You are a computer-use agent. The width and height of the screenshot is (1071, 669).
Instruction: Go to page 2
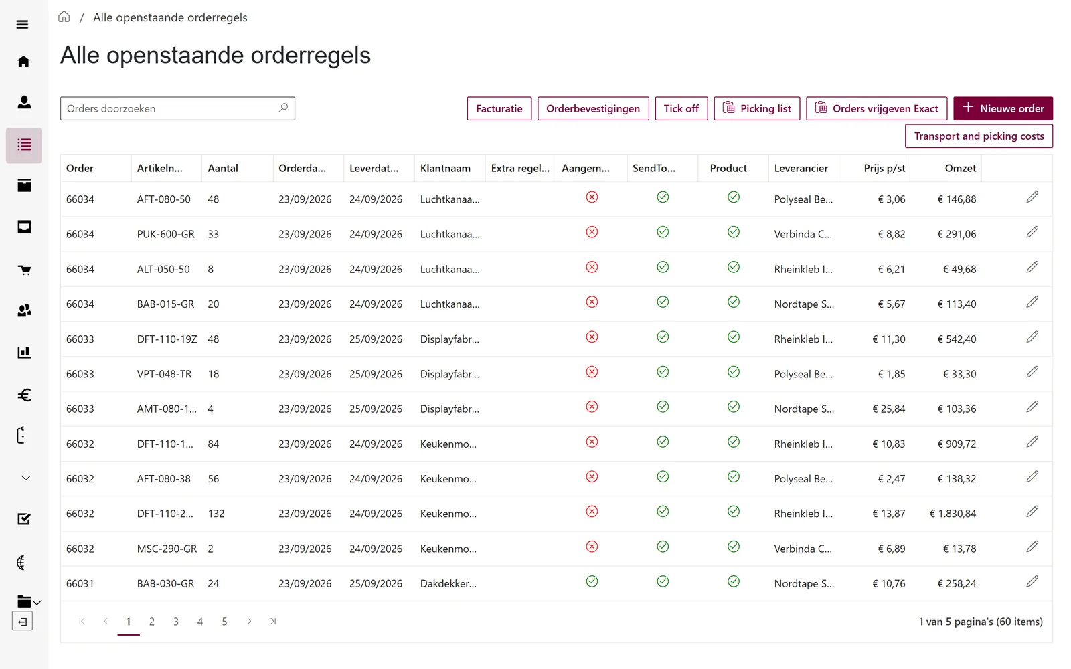point(152,622)
